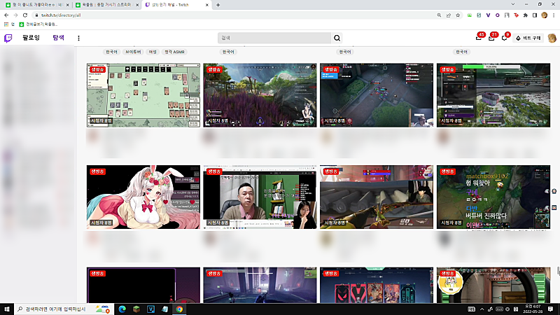Select the 탐색 navigation tab
The height and width of the screenshot is (315, 560).
point(59,38)
